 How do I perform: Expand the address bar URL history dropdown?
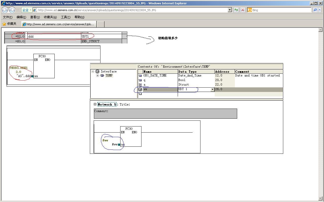click(230, 10)
